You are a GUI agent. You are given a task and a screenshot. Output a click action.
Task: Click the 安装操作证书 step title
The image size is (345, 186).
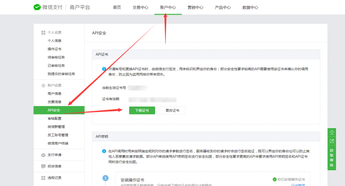[132, 180]
